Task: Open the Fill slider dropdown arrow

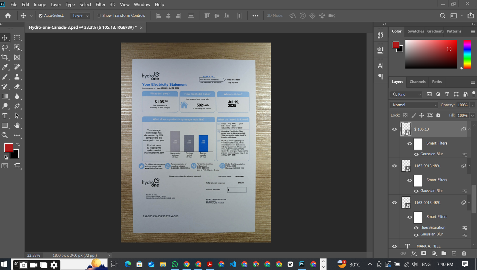Action: pos(472,116)
